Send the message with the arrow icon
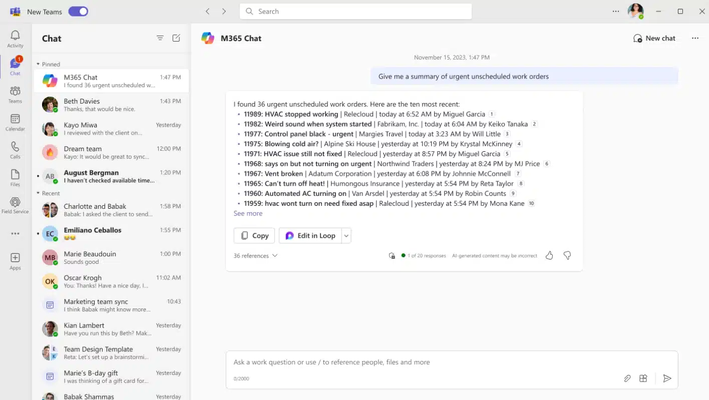This screenshot has height=400, width=709. (x=667, y=378)
